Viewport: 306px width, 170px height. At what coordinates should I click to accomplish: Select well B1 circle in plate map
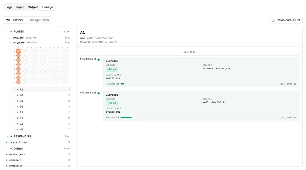(x=18, y=56)
